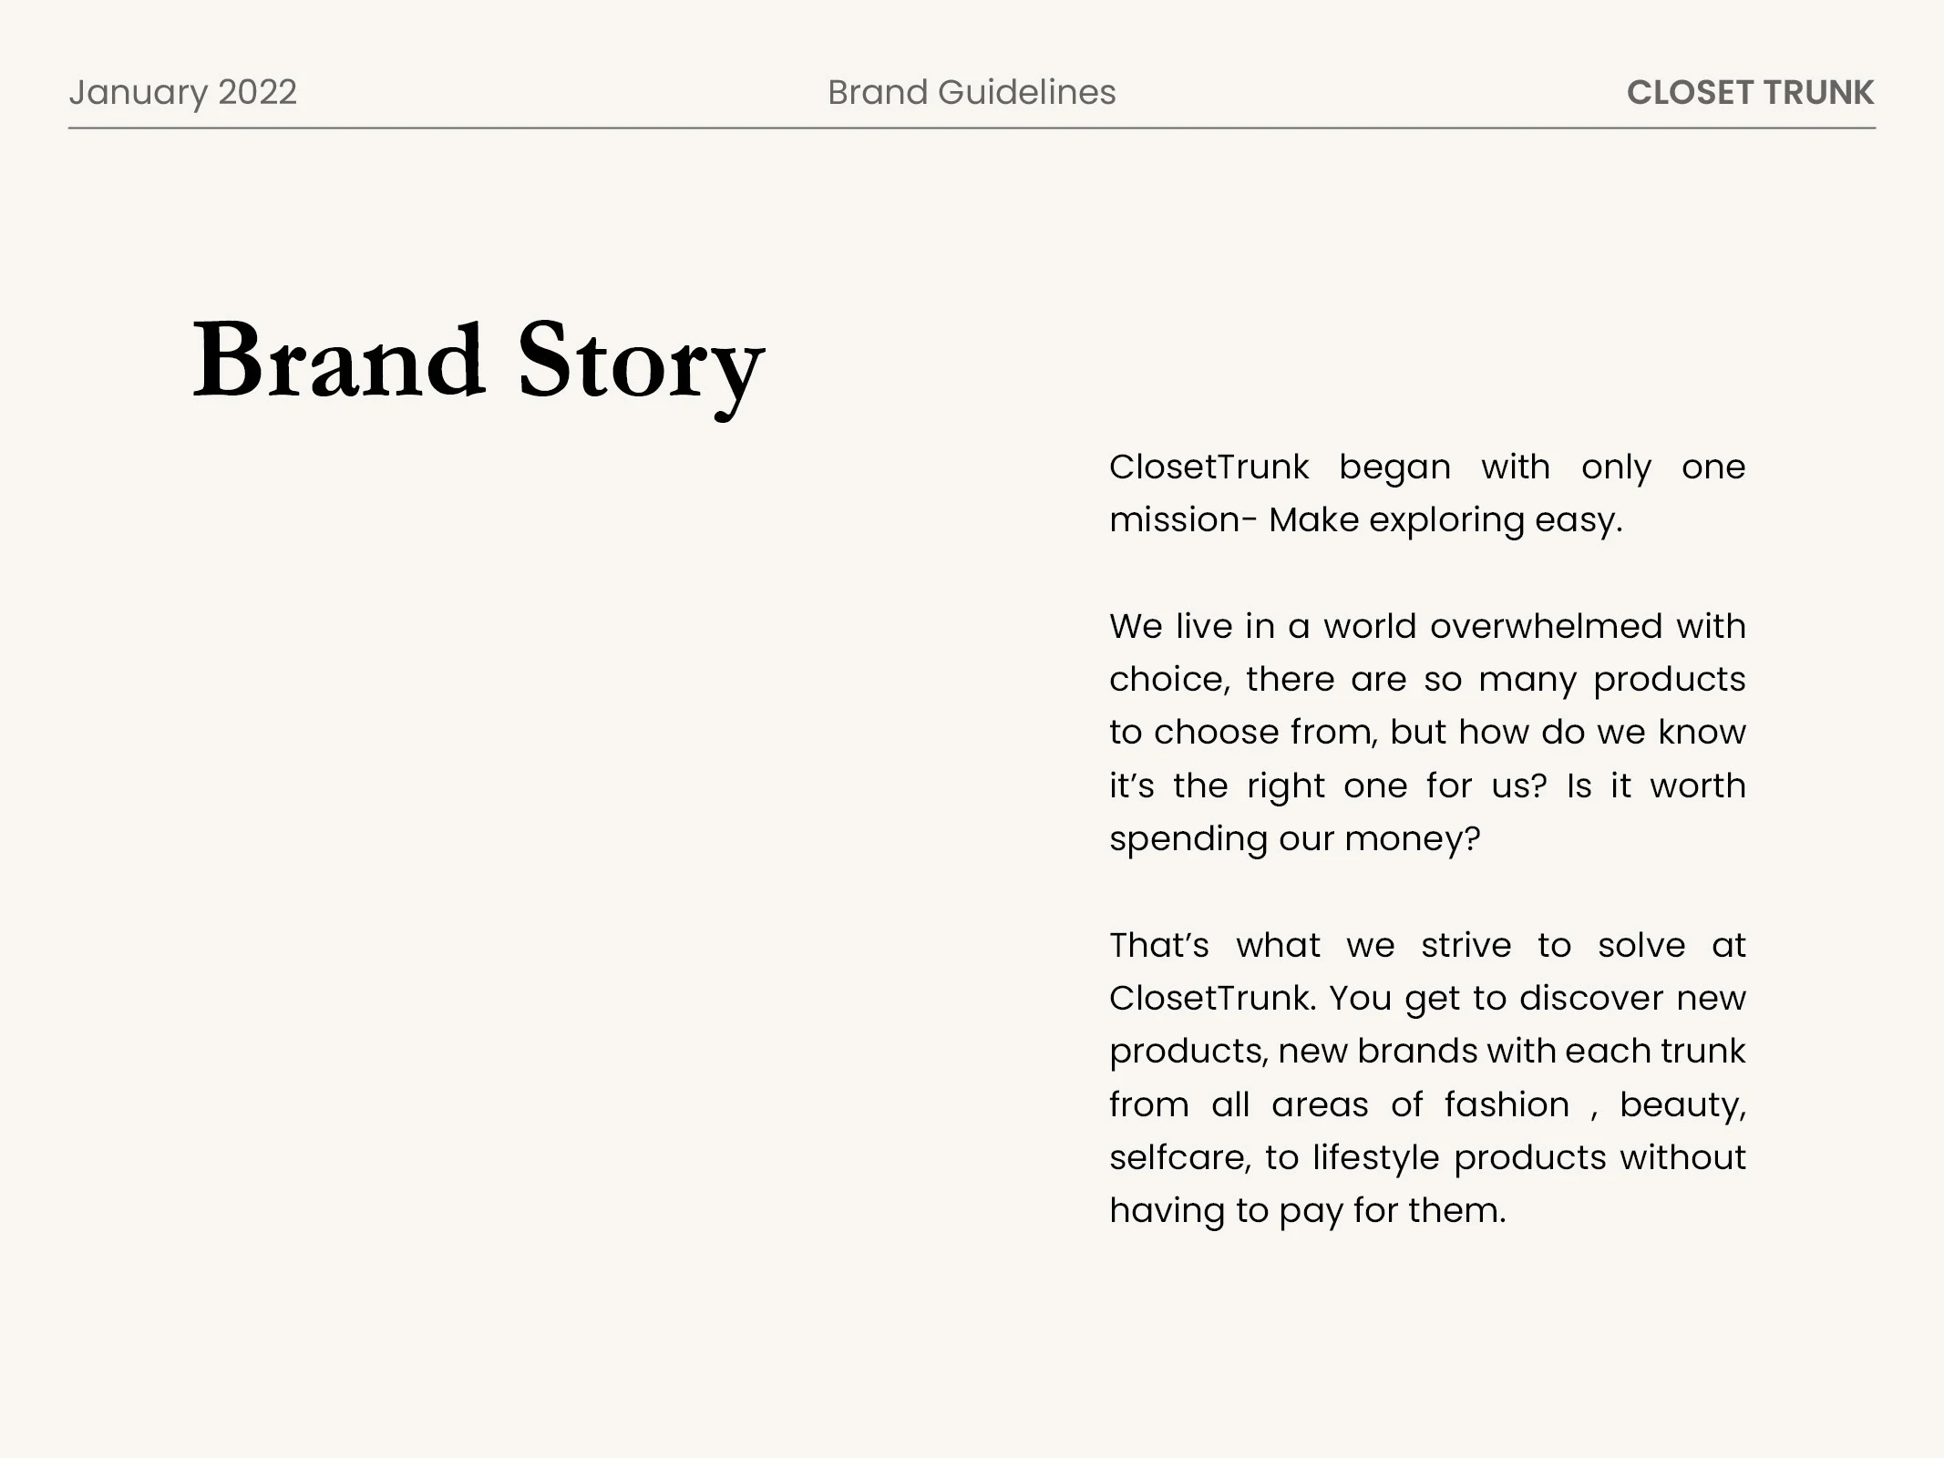The width and height of the screenshot is (1944, 1458).
Task: Click the line "to choose from, but how"
Action: coord(1426,732)
